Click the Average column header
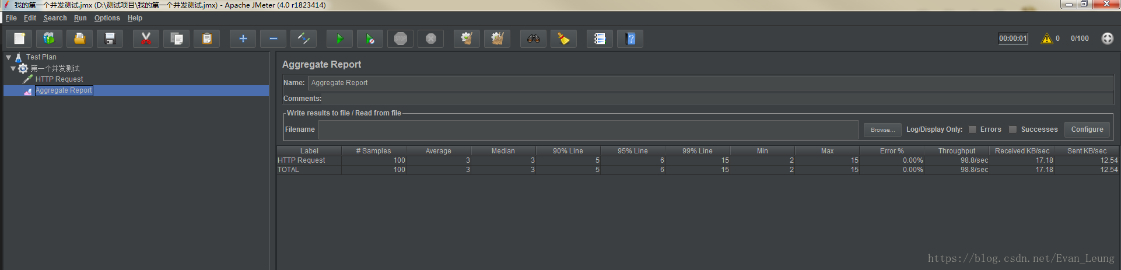 (439, 151)
